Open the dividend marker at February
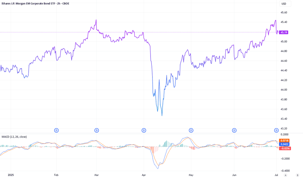 pyautogui.click(x=57, y=130)
